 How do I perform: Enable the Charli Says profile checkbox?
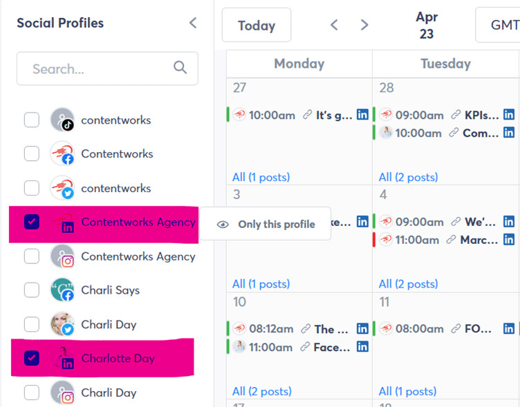[32, 290]
